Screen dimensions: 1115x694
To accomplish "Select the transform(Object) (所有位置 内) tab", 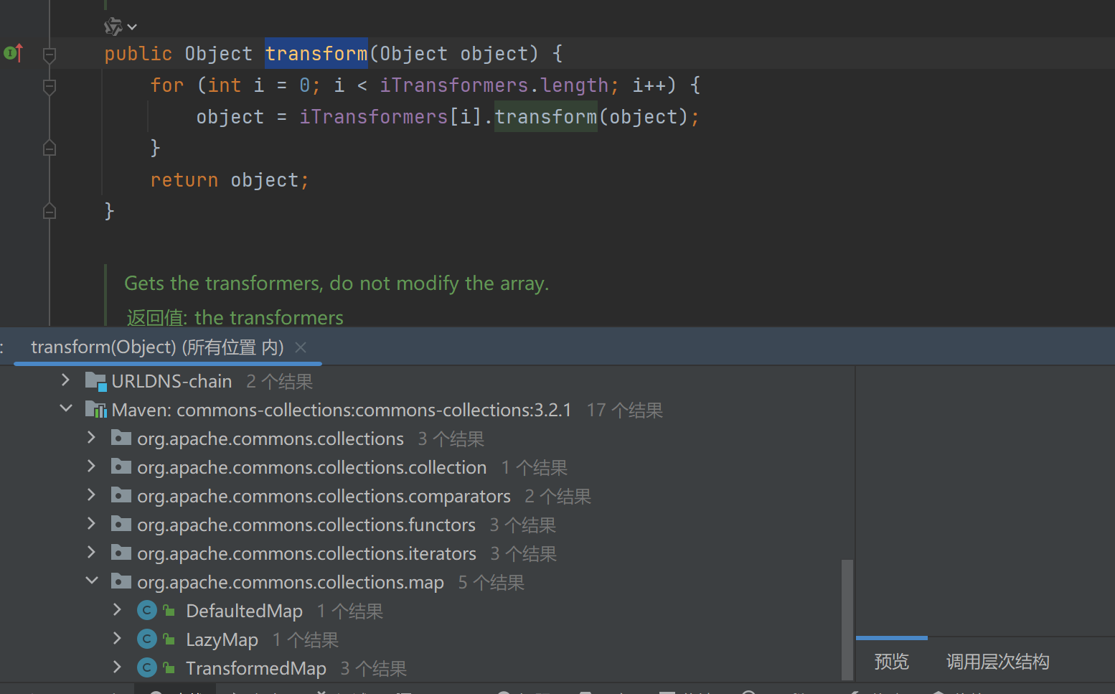I will (x=157, y=347).
